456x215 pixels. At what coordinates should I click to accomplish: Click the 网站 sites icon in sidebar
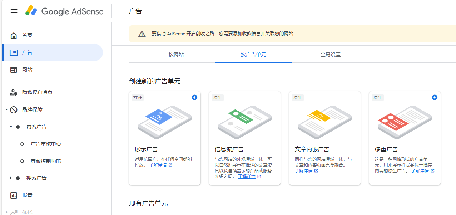pos(14,70)
